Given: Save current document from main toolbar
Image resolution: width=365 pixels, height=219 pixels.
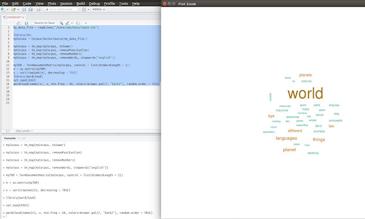Looking at the screenshot, I should 24,9.
